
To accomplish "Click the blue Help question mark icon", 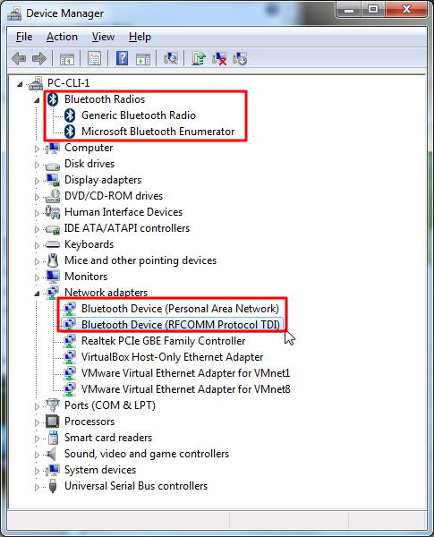I will pyautogui.click(x=123, y=58).
